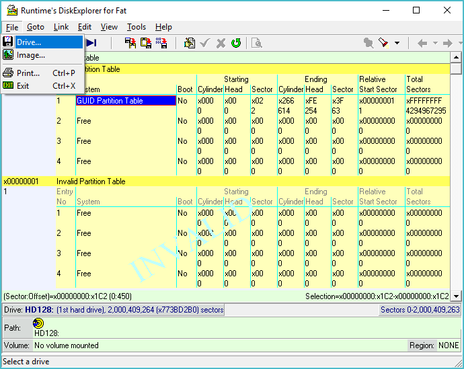The image size is (464, 369).
Task: Click the scroll down arrow of the table
Action: (x=456, y=296)
